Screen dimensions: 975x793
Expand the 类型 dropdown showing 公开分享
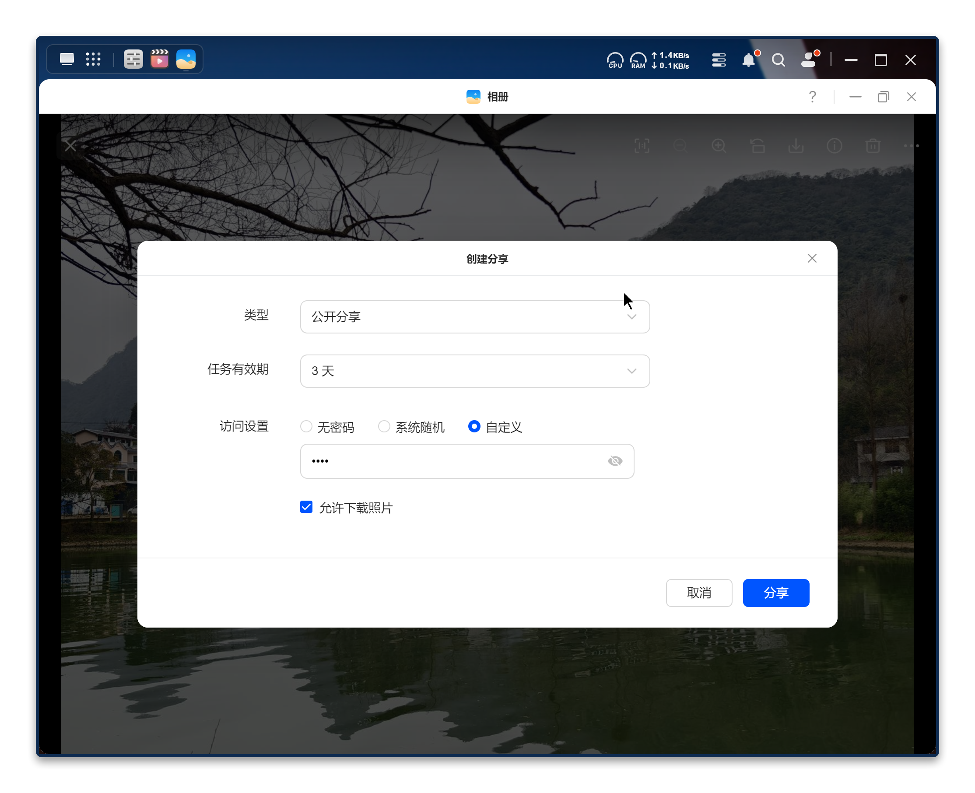click(x=474, y=316)
